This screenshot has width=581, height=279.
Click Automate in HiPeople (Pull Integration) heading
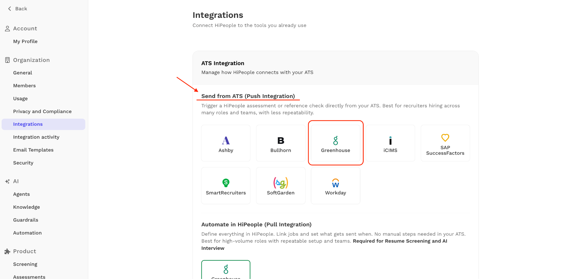tap(256, 225)
